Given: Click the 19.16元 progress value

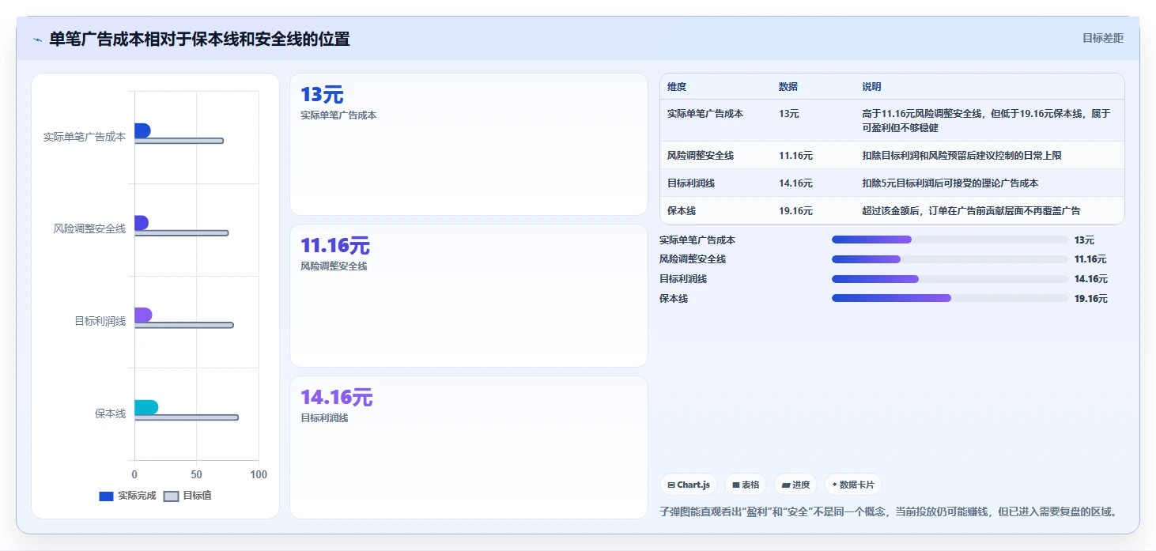Looking at the screenshot, I should coord(1091,299).
